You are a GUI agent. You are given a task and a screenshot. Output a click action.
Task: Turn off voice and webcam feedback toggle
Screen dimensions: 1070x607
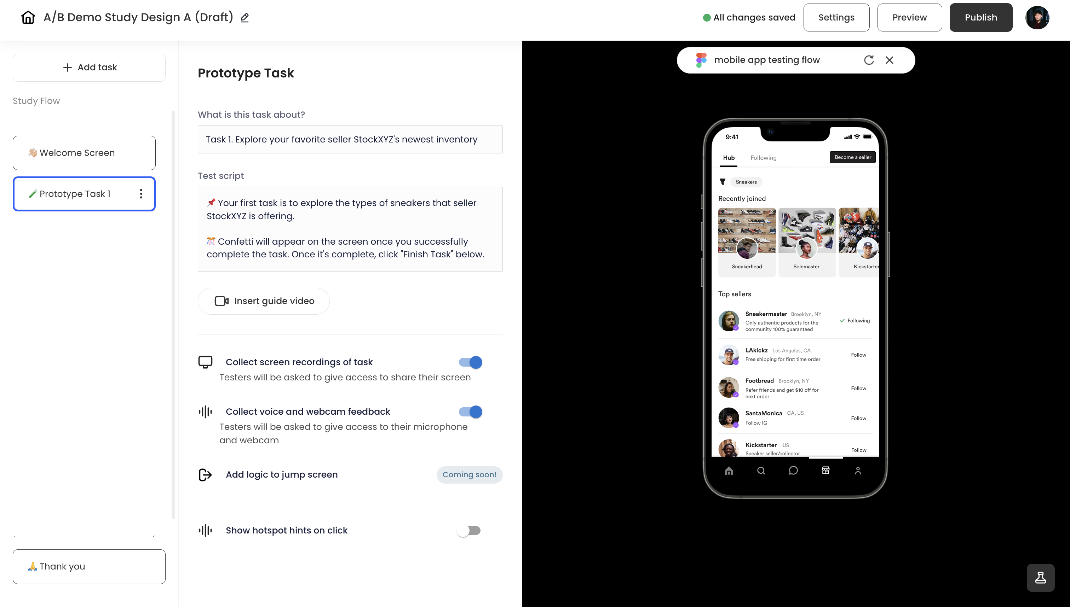tap(470, 412)
